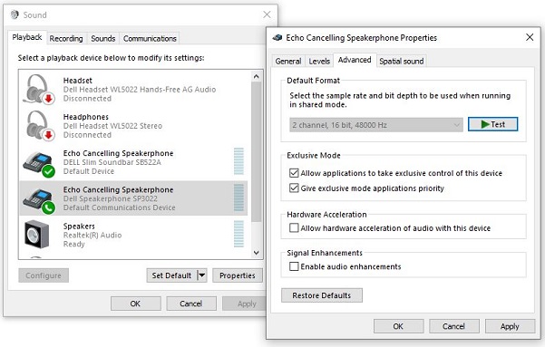
Task: Click Apply in the Properties dialog
Action: pos(510,326)
